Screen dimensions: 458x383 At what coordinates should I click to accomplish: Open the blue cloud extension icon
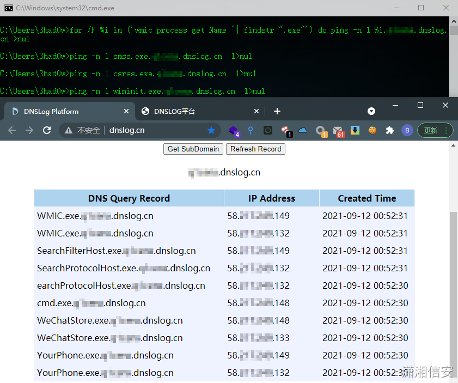click(x=303, y=130)
